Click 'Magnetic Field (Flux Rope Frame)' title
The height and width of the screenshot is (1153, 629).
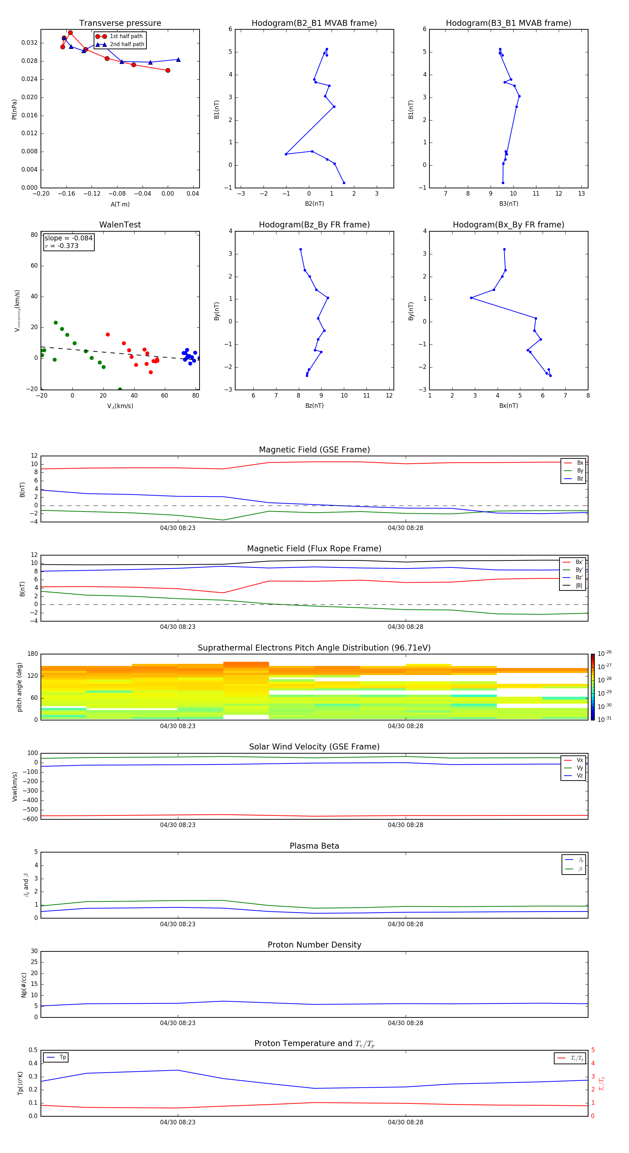click(314, 549)
